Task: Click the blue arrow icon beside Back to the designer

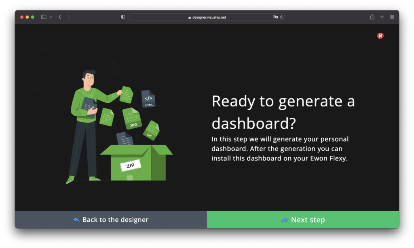Action: point(76,219)
